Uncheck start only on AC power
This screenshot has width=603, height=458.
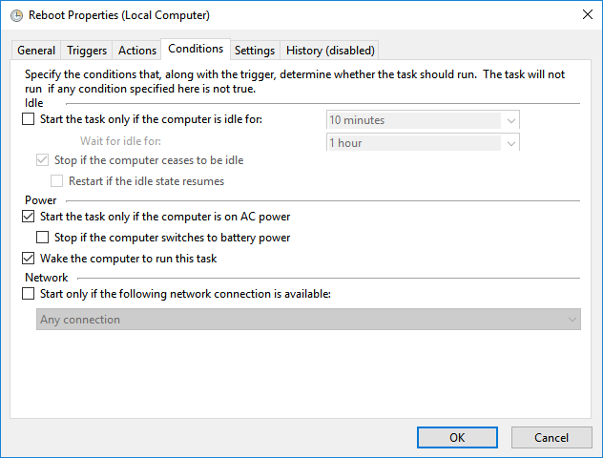(28, 217)
